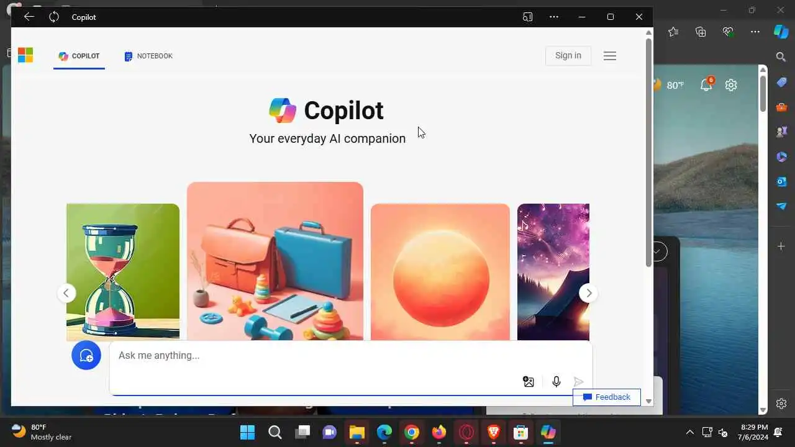This screenshot has height=447, width=795.
Task: Click the Sign in button
Action: [x=568, y=55]
